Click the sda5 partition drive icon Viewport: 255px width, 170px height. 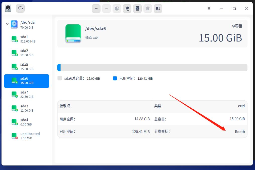pos(15,67)
